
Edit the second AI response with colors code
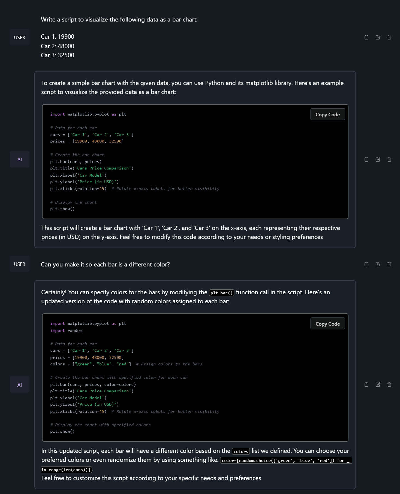point(378,384)
